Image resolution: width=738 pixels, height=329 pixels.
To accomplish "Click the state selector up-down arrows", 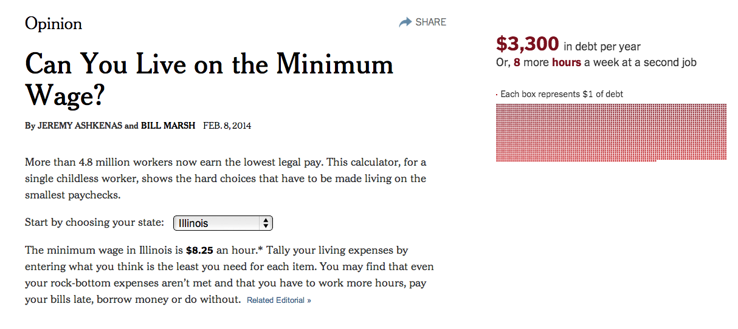I will 265,223.
